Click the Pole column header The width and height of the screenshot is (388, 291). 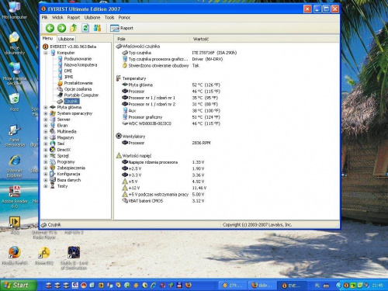[152, 39]
